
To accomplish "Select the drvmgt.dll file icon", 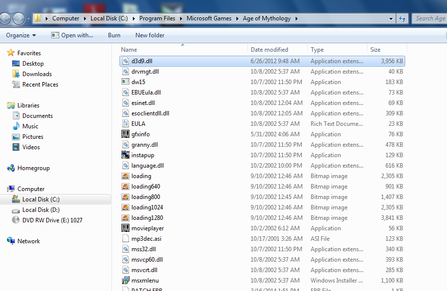I will click(x=125, y=72).
